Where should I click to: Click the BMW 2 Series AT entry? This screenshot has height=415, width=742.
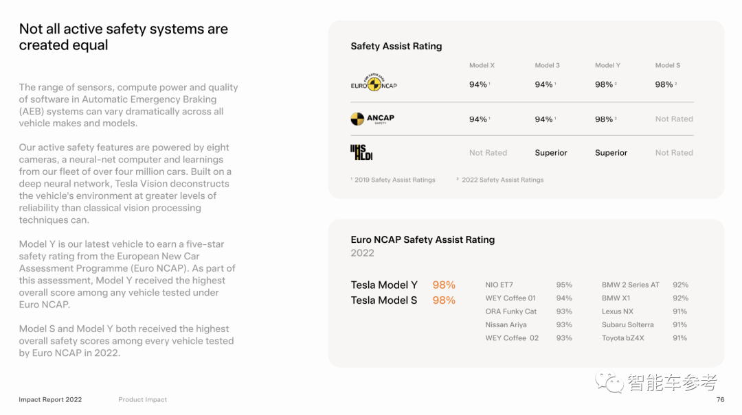pos(630,285)
